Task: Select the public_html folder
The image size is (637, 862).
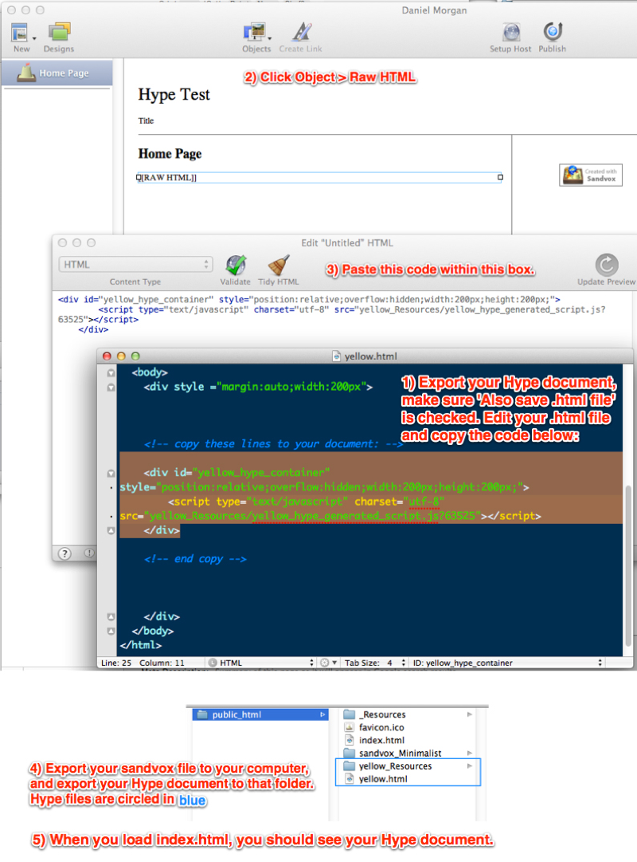Action: [x=260, y=714]
